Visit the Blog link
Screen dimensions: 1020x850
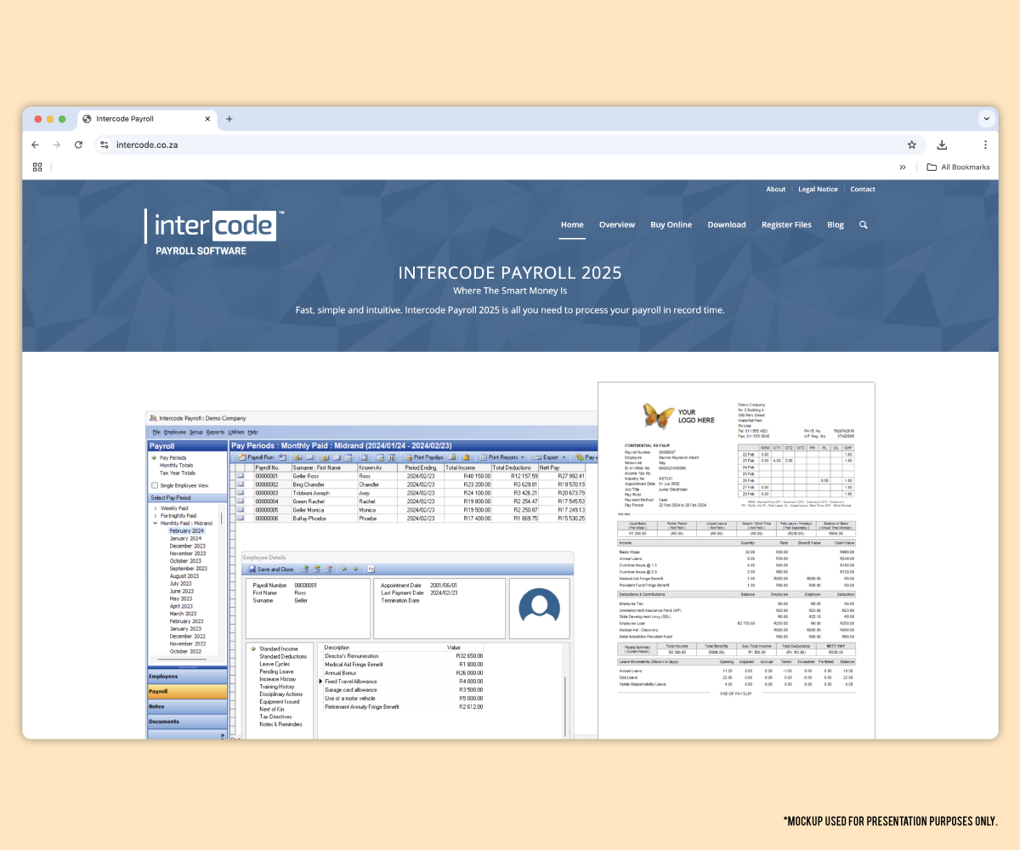(x=836, y=224)
